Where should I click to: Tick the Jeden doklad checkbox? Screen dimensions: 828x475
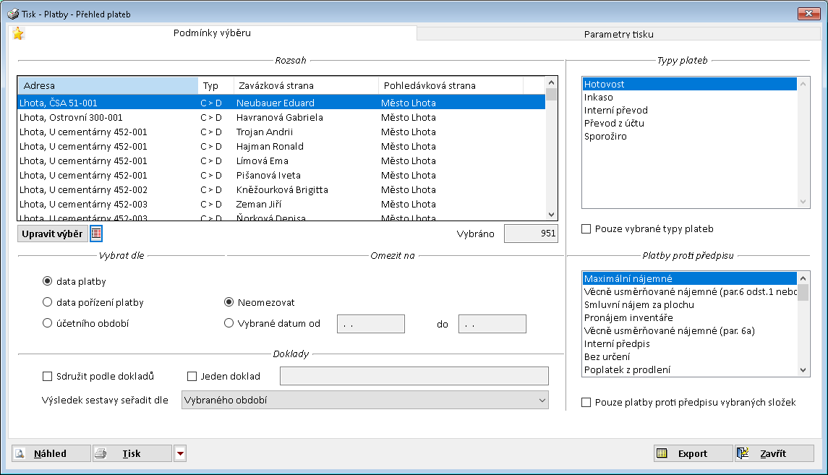[192, 376]
